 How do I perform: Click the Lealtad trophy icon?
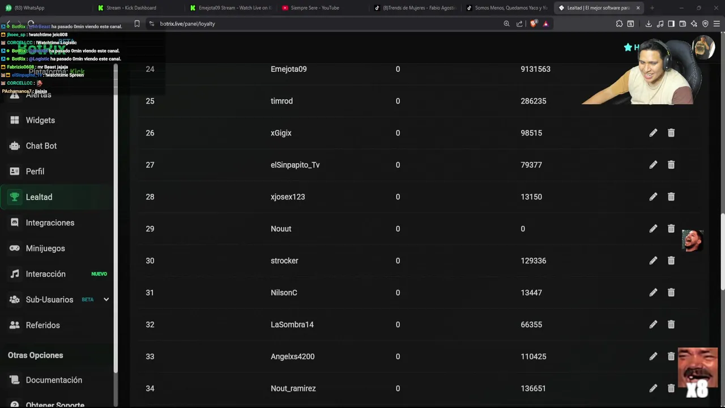point(15,197)
